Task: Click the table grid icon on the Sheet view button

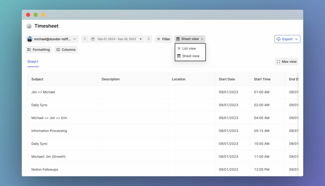Action: 178,39
